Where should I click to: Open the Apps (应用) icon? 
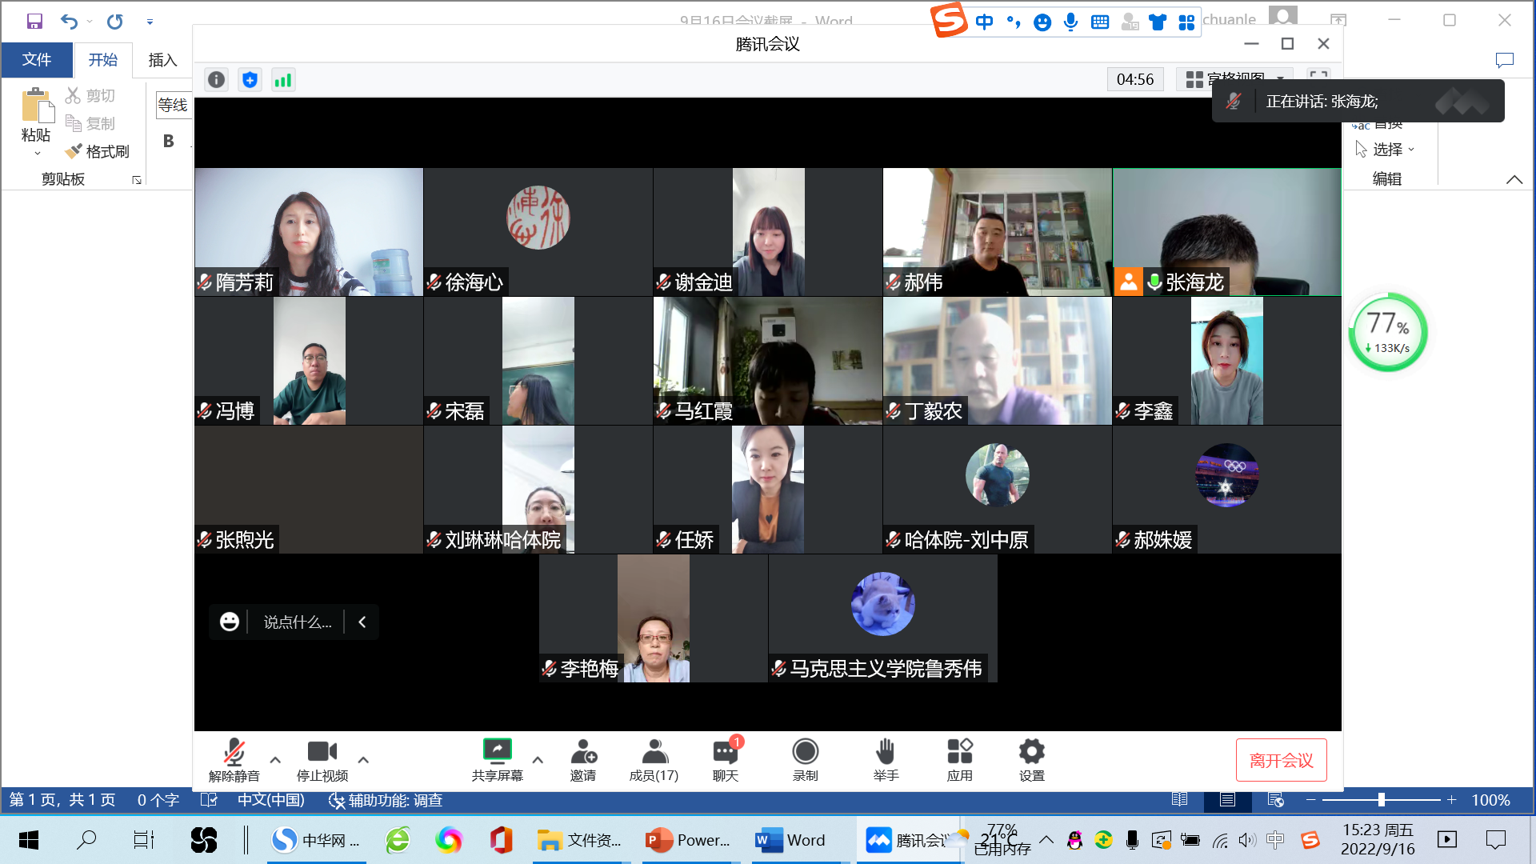coord(959,751)
